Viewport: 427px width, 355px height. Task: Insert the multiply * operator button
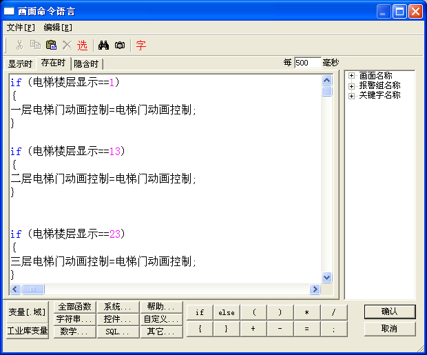(x=307, y=312)
